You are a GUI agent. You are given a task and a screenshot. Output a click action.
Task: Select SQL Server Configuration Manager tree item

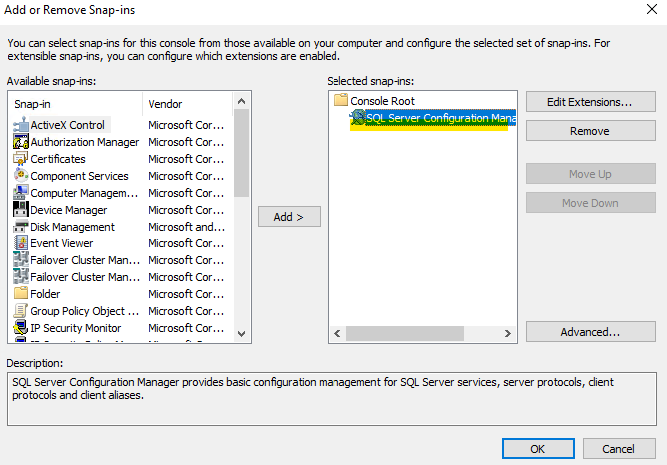441,118
